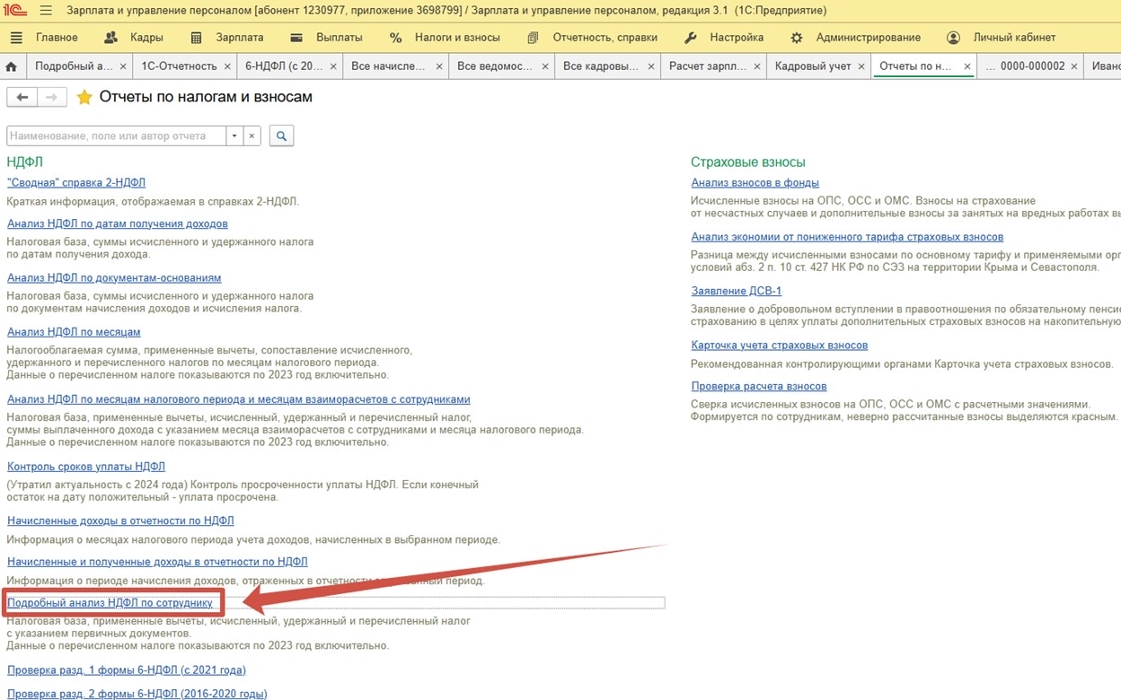
Task: Open Подробный анализ НДФЛ по сотруднику report
Action: tap(110, 603)
